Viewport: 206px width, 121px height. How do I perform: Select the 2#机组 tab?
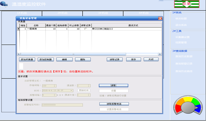[62, 13]
